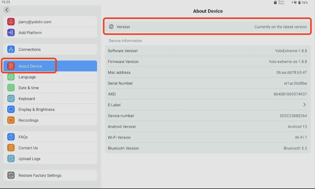Click the FAQs question mark icon
Screen dimensions: 315x189
coord(11,137)
